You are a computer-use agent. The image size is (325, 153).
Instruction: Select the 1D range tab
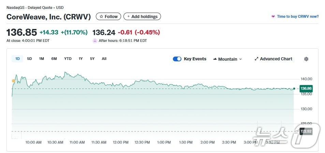(x=17, y=59)
